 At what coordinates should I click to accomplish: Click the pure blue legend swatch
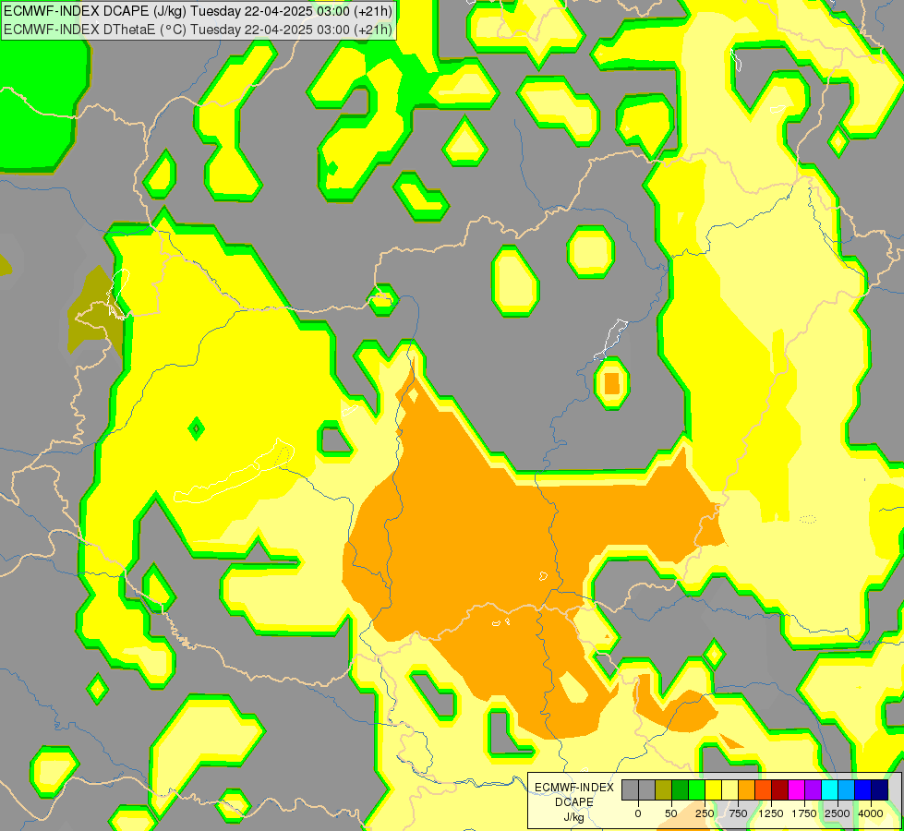[x=863, y=790]
